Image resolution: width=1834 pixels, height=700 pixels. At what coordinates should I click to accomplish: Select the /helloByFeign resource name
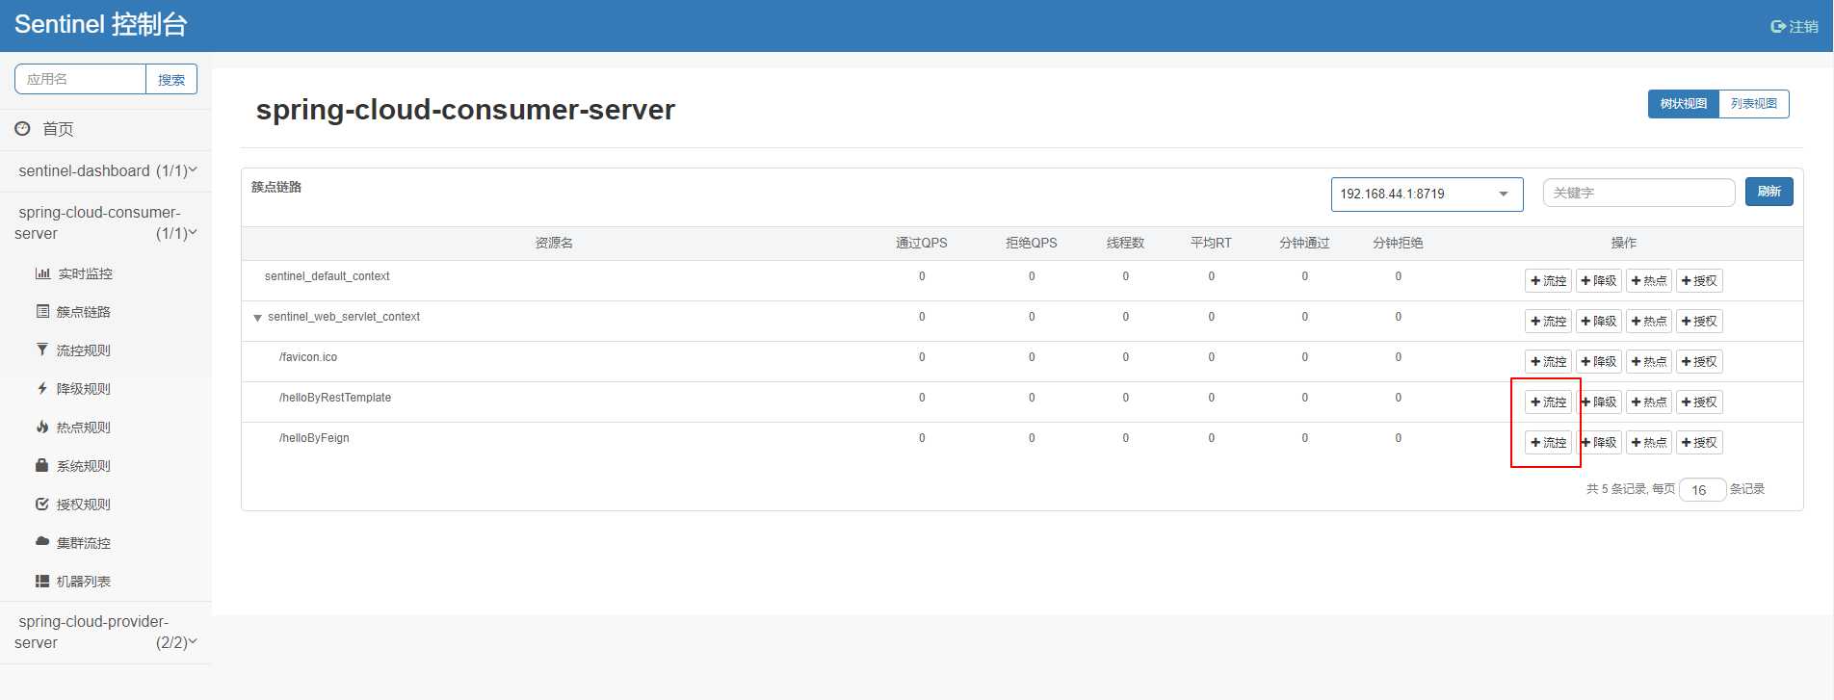[x=314, y=438]
